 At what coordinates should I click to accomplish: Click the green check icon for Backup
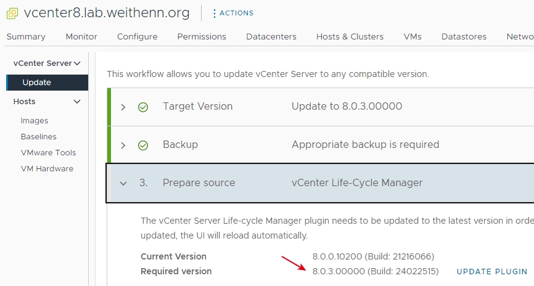pos(143,145)
